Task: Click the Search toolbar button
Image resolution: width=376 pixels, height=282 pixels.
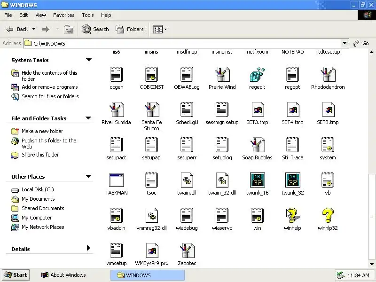Action: click(x=95, y=29)
